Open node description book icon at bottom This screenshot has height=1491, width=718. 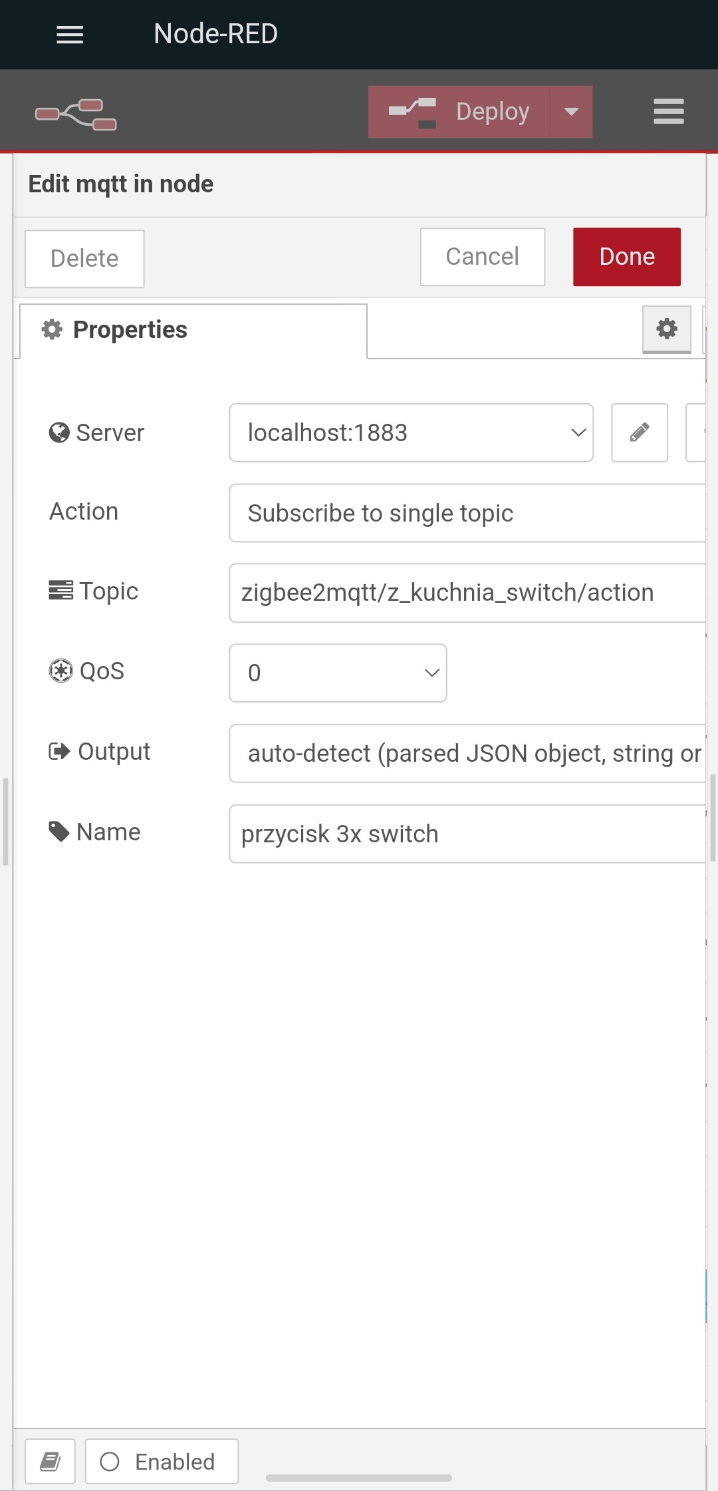51,1461
